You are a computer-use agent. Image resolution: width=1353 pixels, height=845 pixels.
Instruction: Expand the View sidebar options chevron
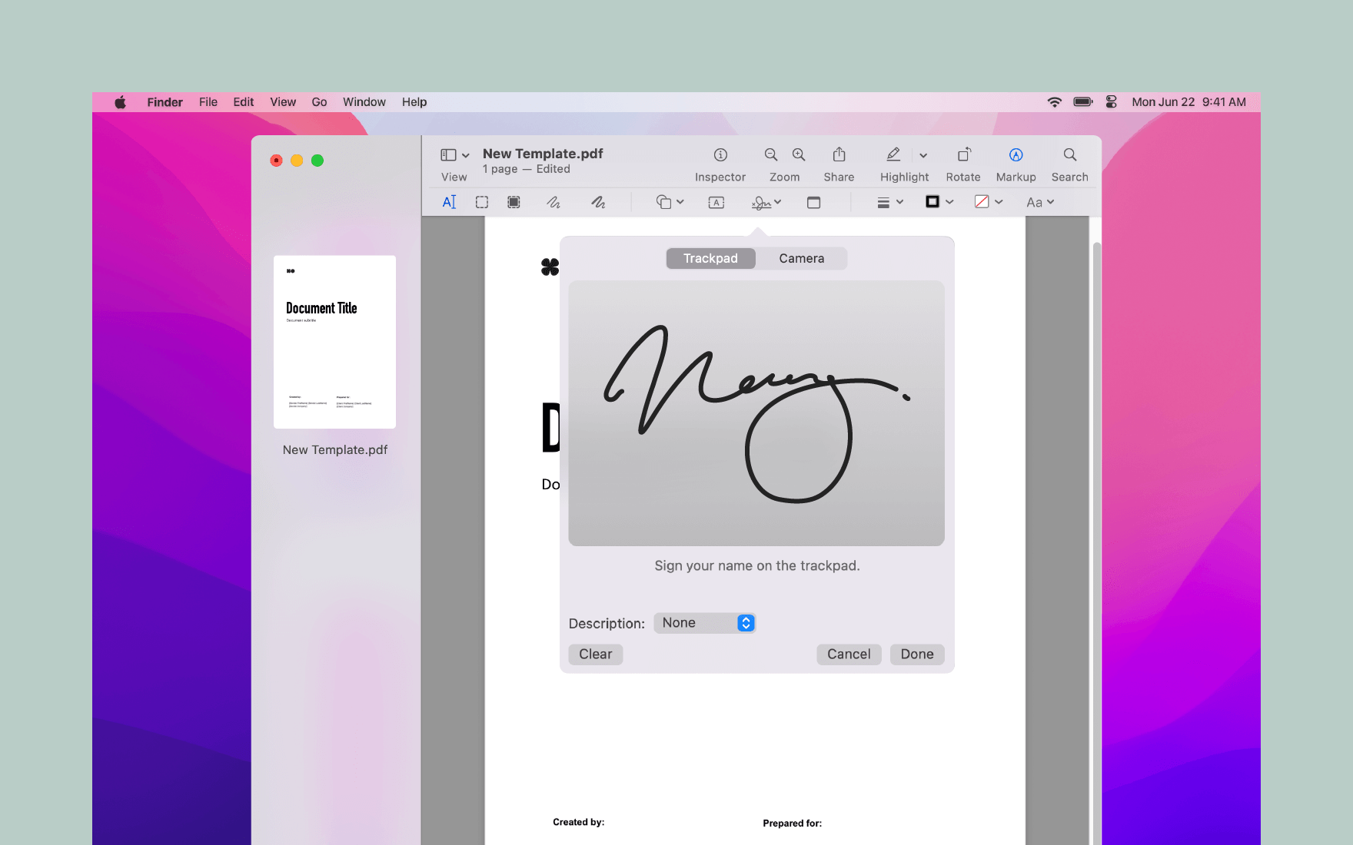[465, 154]
